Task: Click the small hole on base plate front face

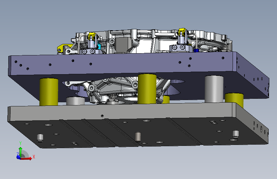Action: click(x=102, y=116)
